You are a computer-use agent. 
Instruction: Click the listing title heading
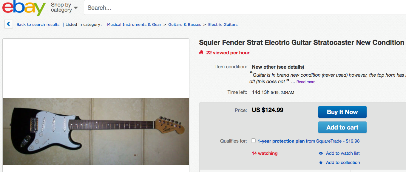tap(301, 42)
